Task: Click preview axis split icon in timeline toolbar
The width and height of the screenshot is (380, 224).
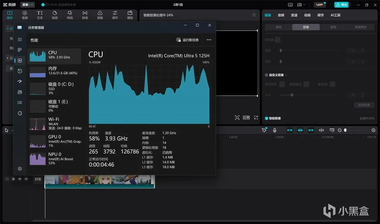Action: tap(321, 130)
